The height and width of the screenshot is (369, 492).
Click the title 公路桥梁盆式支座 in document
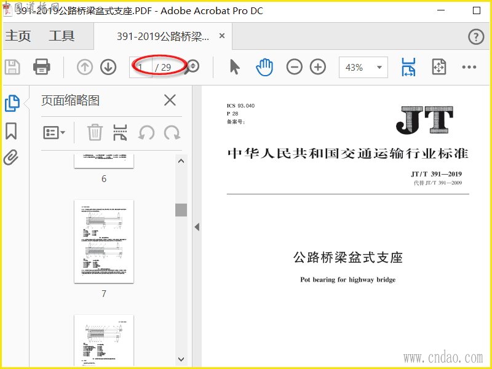[x=348, y=258]
